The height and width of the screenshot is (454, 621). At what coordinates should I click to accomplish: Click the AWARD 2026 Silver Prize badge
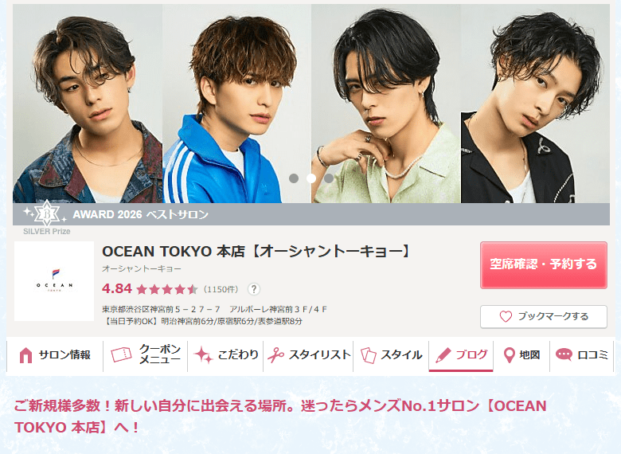pos(47,216)
